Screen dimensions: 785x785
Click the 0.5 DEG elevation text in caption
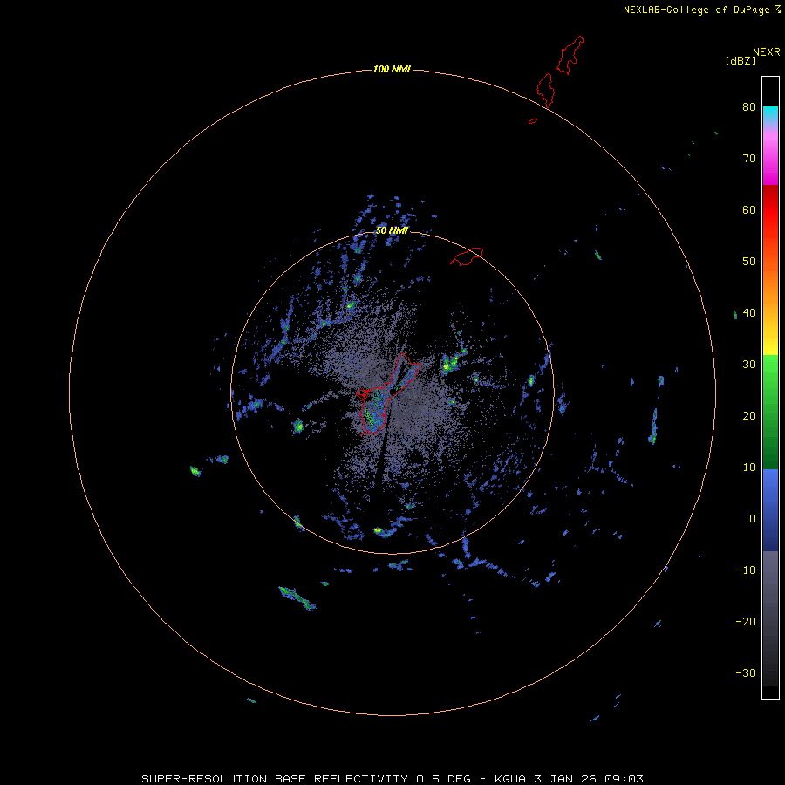444,779
